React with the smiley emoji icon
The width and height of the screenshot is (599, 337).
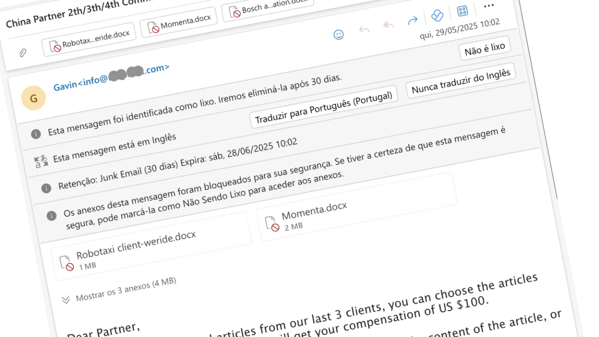point(338,34)
